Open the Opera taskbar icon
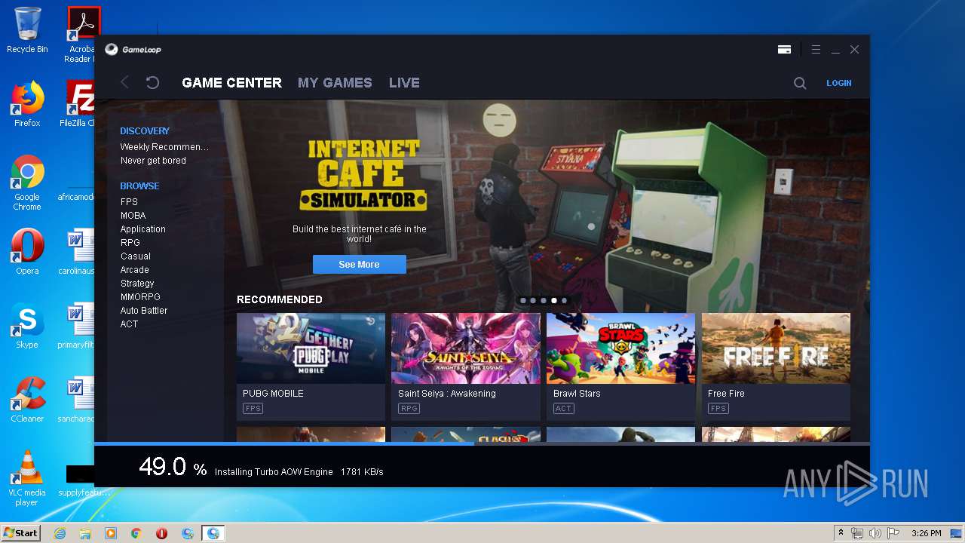Screen dimensions: 965x543 pyautogui.click(x=161, y=533)
